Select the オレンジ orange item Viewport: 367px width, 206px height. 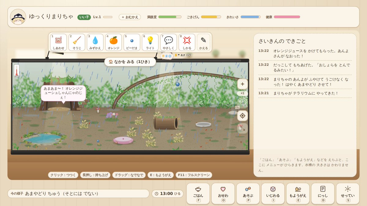(x=113, y=42)
